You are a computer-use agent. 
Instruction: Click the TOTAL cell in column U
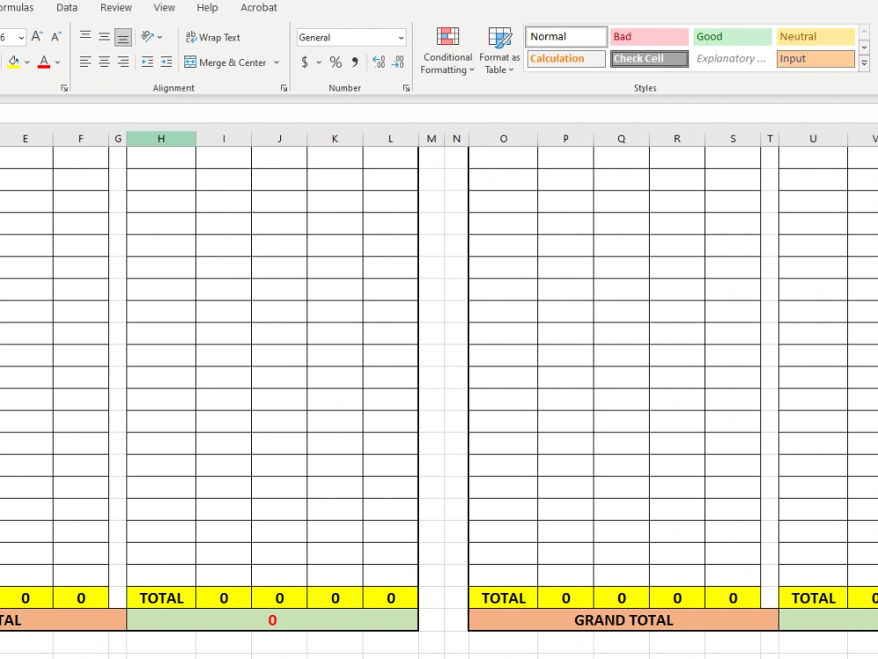[813, 597]
